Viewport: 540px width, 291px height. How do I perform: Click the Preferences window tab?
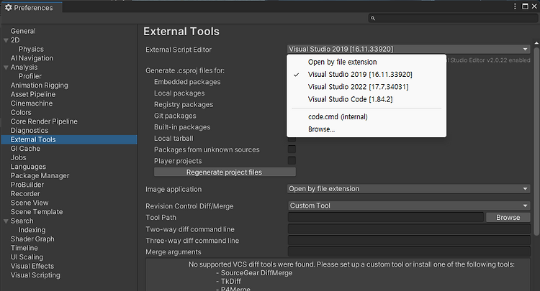(32, 8)
